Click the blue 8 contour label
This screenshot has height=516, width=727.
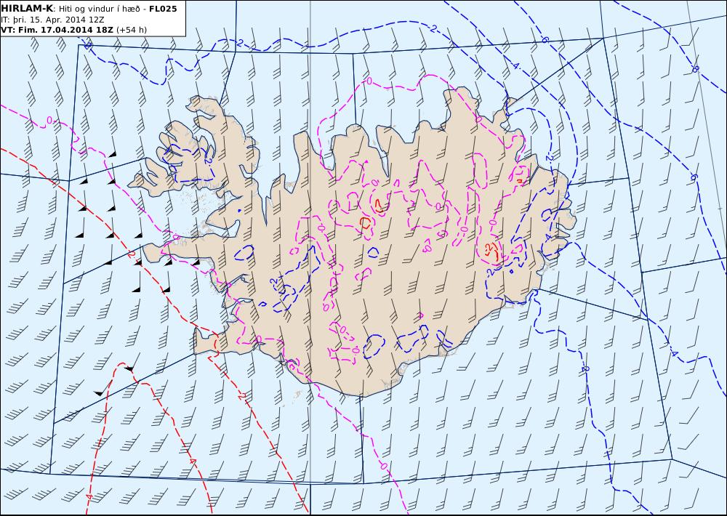pyautogui.click(x=695, y=70)
